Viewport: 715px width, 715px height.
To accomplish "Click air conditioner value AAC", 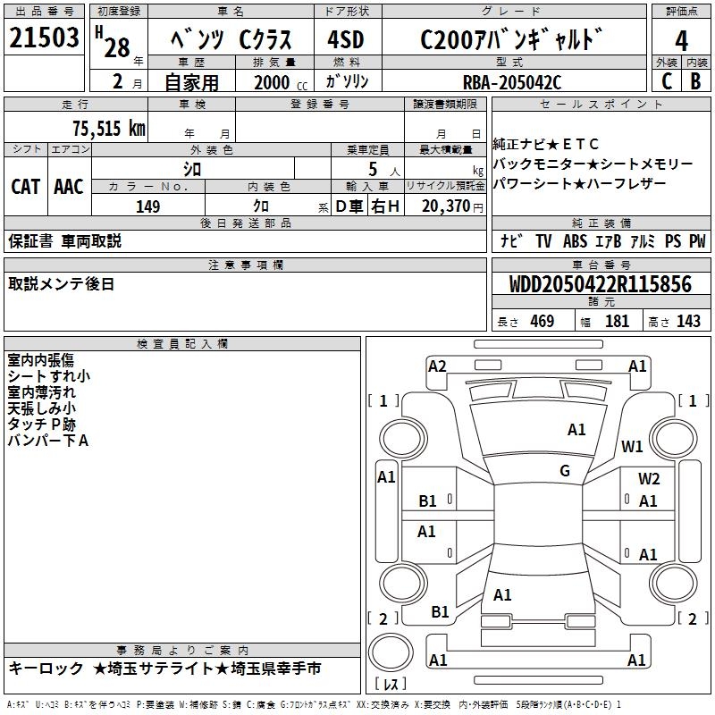I will tap(69, 187).
